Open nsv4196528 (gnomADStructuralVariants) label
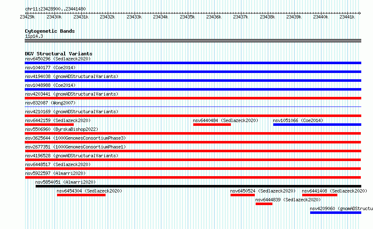 click(72, 156)
